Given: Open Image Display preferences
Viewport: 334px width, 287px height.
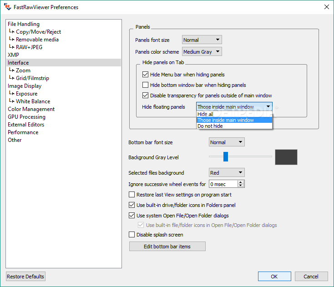Looking at the screenshot, I should (x=64, y=86).
